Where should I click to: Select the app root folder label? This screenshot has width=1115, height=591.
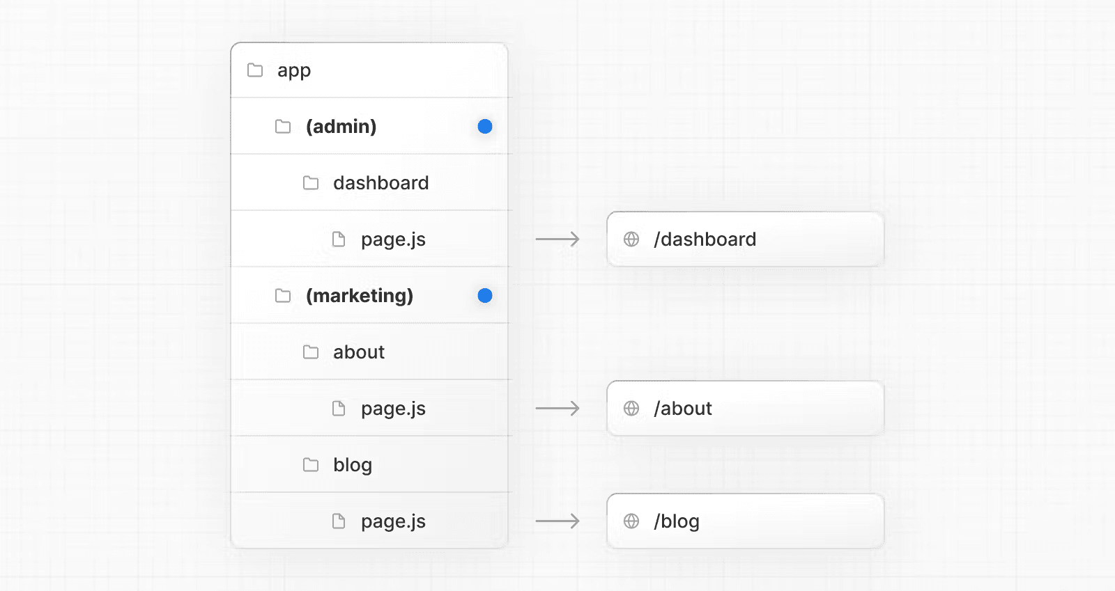click(294, 70)
